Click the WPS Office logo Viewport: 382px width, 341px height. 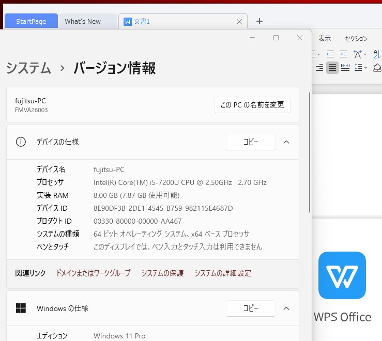click(342, 275)
